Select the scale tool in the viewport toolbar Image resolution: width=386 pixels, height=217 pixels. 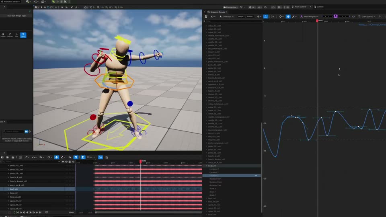51,7
